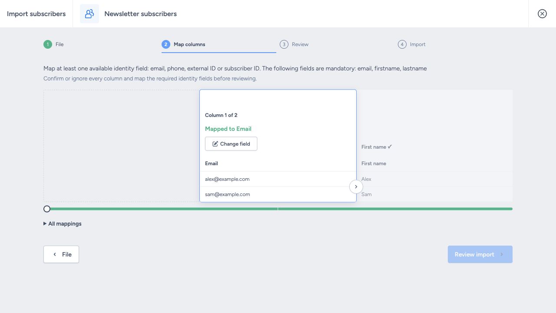This screenshot has width=556, height=313.
Task: Click the Email column header
Action: [212, 163]
